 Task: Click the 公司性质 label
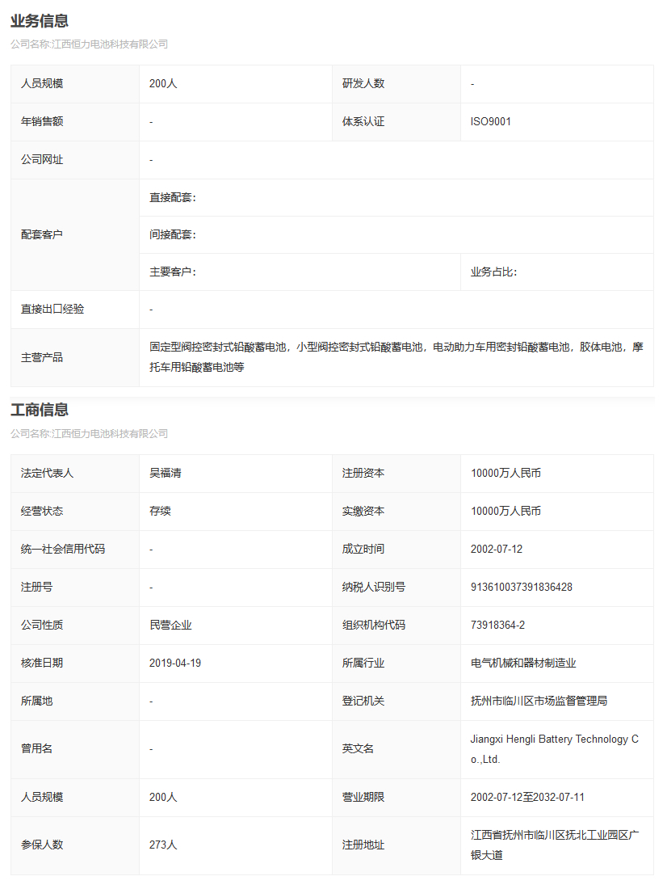42,625
